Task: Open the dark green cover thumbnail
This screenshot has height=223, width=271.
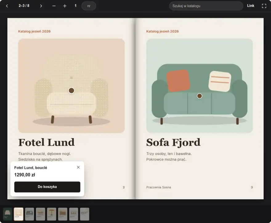Action: [7, 214]
